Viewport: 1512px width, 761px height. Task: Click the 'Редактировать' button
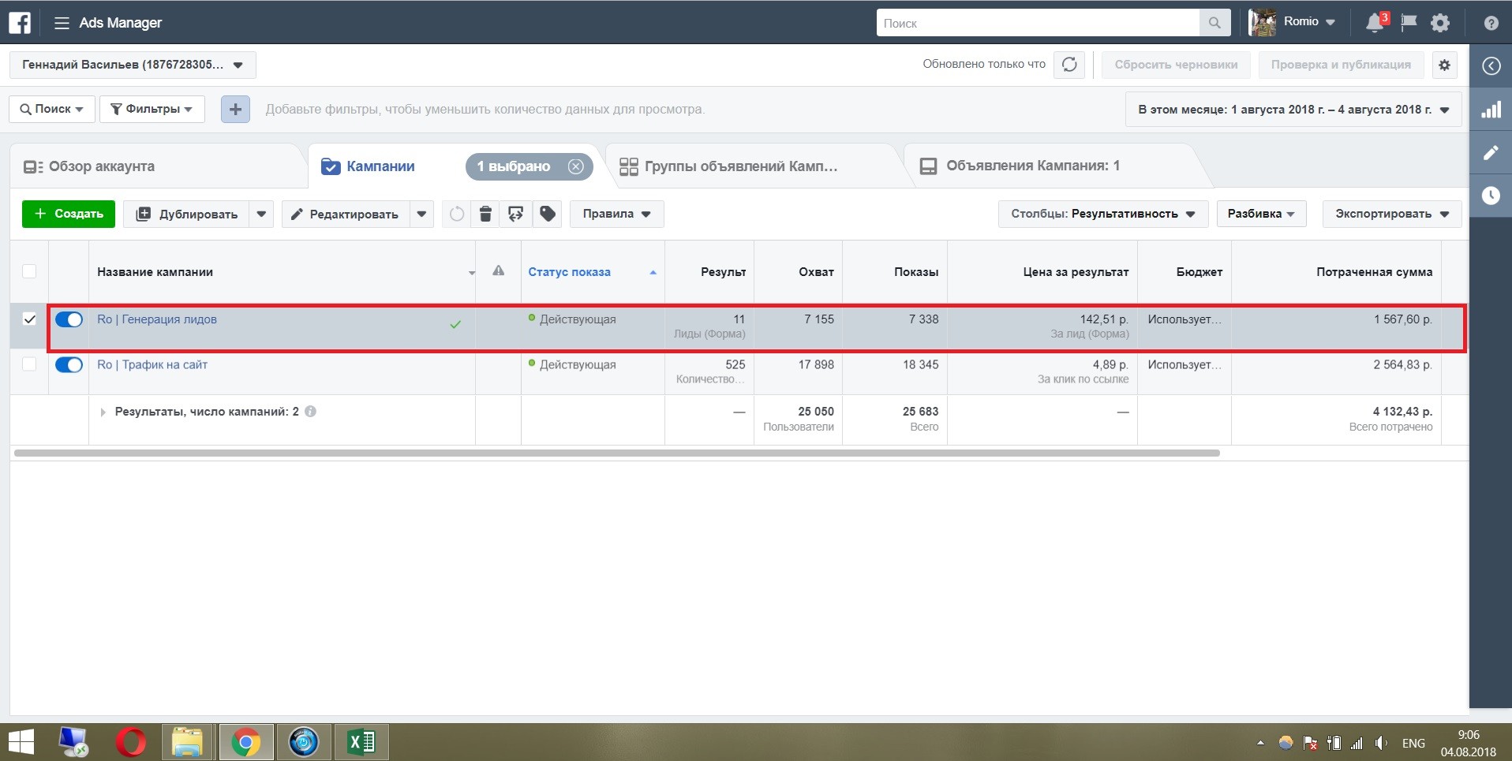tap(346, 214)
